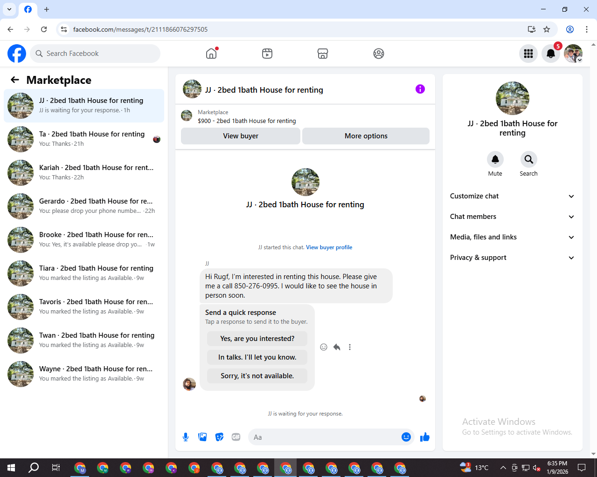Open emoji picker in message box

point(406,437)
